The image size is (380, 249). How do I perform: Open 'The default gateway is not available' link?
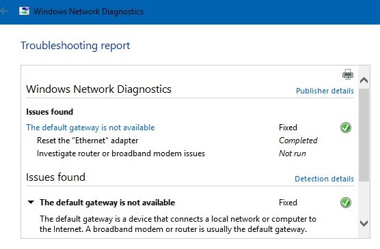90,128
